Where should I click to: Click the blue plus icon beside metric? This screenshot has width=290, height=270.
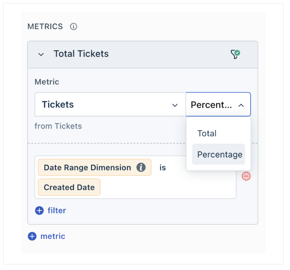coord(32,236)
